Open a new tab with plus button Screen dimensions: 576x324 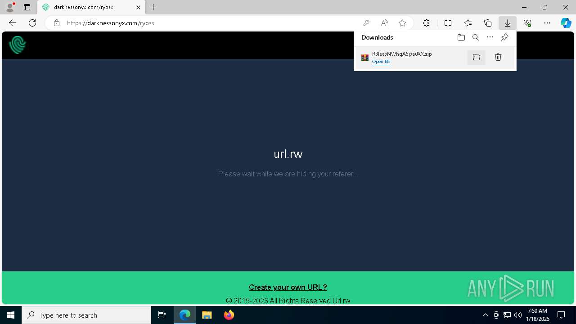[153, 7]
